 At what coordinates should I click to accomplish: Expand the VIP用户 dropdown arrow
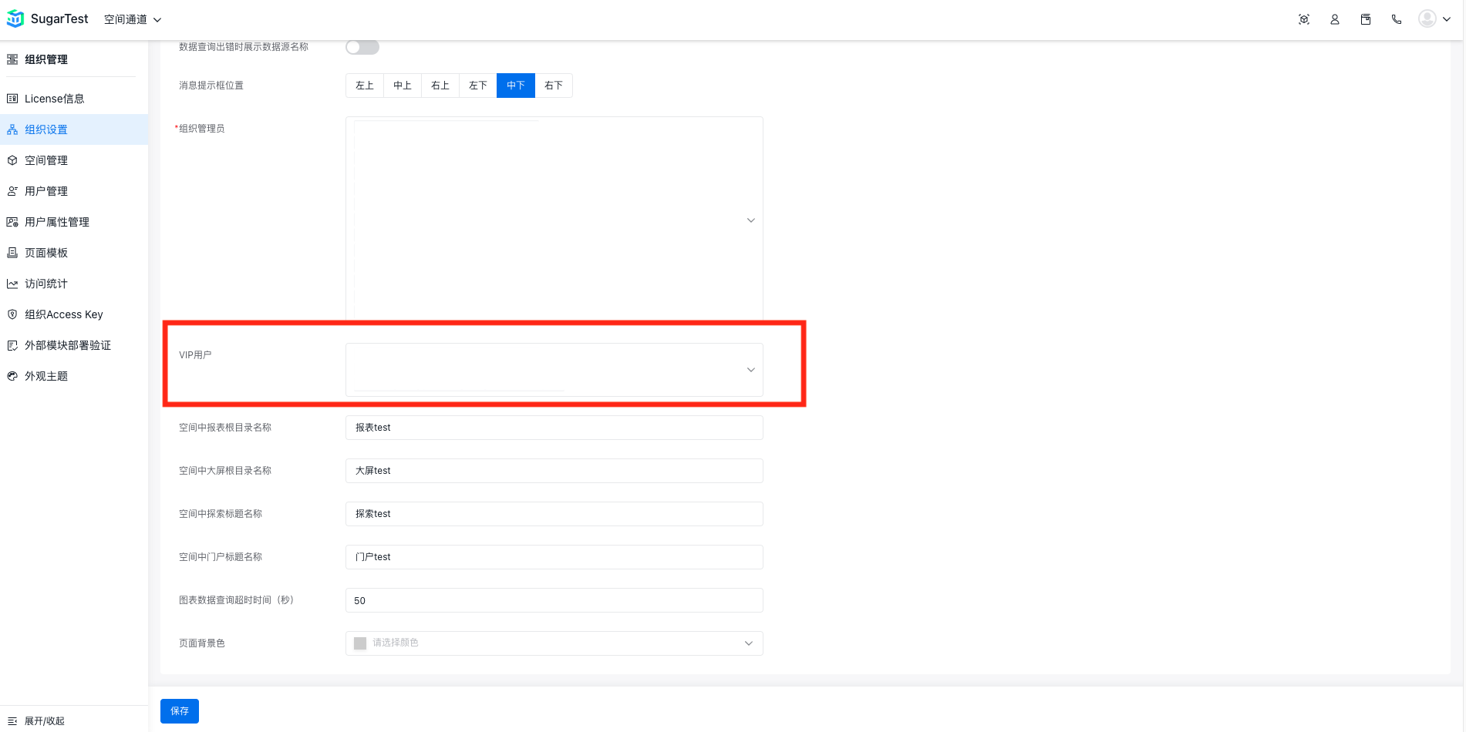point(751,370)
